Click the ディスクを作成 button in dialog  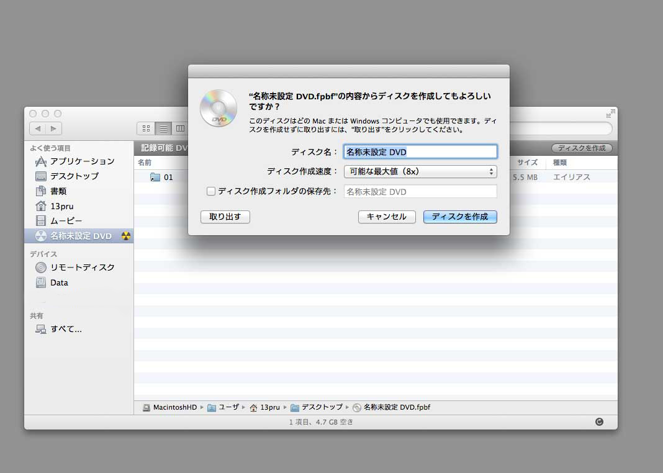click(x=459, y=217)
